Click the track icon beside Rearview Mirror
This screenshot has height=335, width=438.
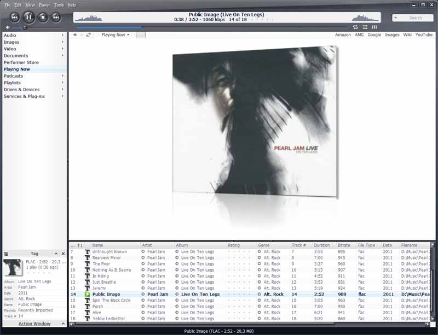(87, 258)
